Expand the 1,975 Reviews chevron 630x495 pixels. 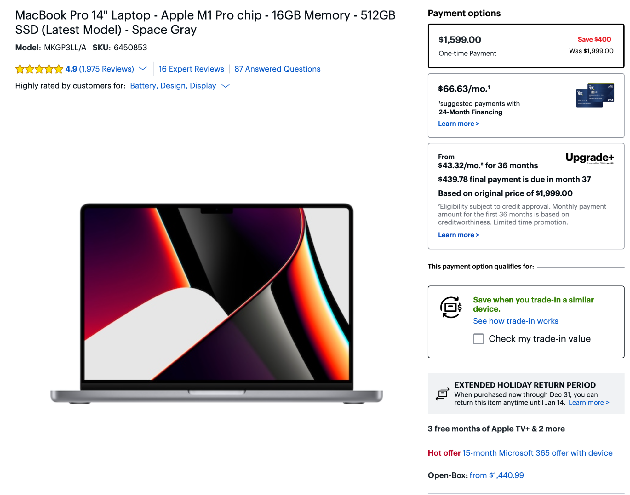pyautogui.click(x=143, y=69)
